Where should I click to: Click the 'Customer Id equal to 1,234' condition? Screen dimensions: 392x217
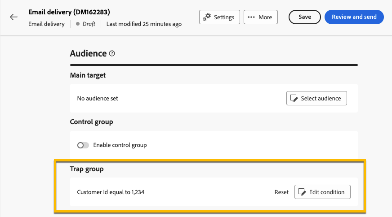point(111,192)
